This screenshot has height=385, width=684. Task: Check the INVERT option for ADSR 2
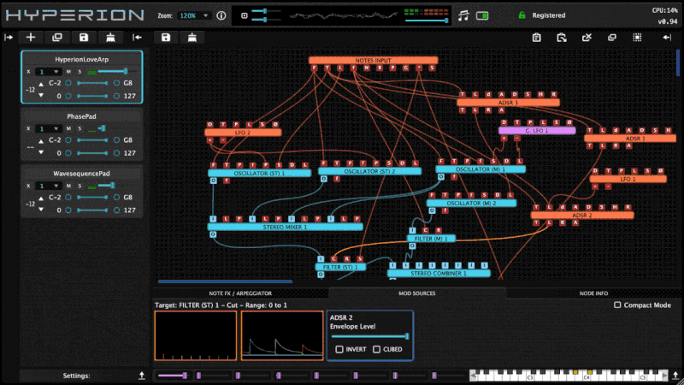(x=339, y=349)
